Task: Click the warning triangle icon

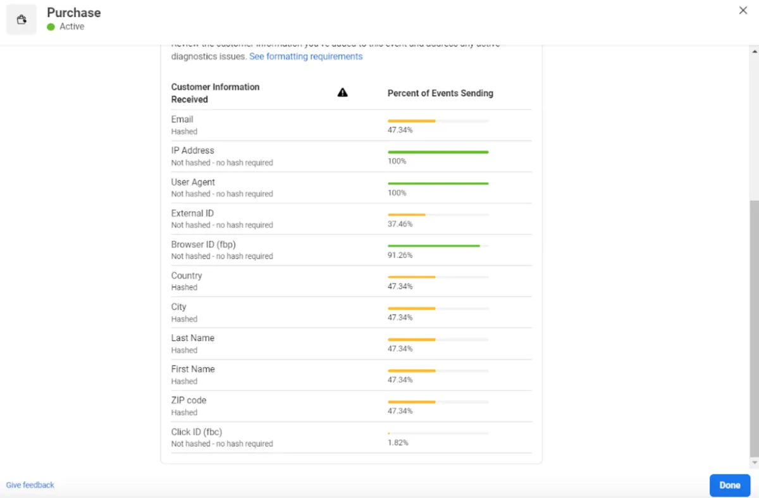Action: click(342, 93)
